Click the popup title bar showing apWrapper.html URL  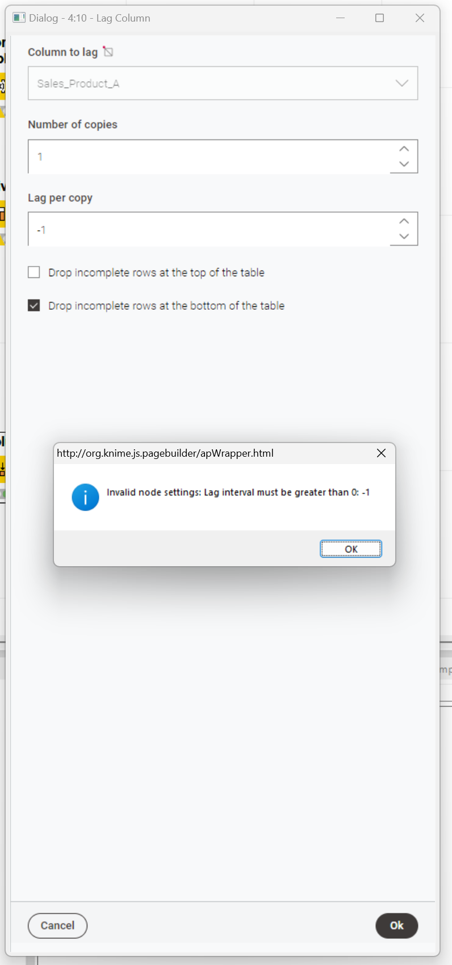point(213,453)
